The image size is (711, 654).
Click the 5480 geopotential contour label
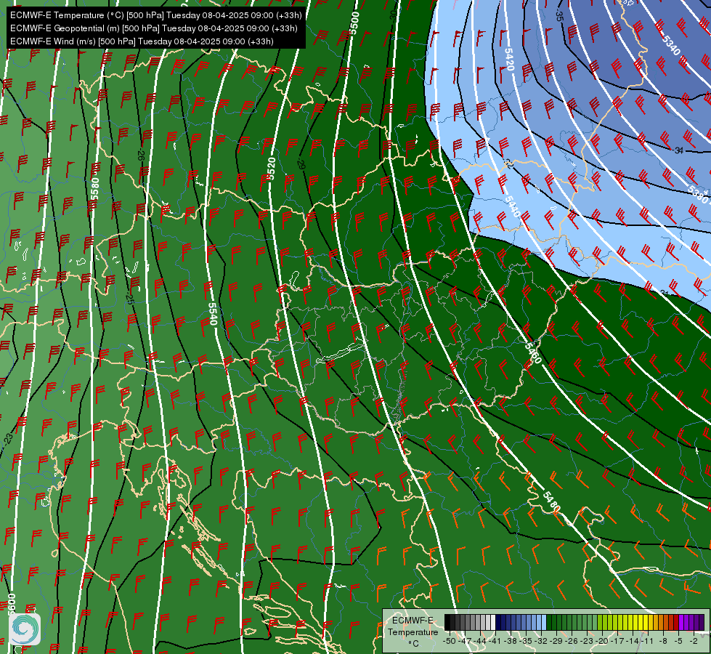(x=551, y=502)
